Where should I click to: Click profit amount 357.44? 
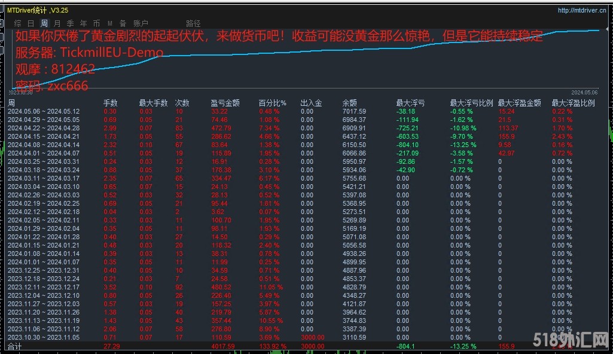pyautogui.click(x=221, y=321)
